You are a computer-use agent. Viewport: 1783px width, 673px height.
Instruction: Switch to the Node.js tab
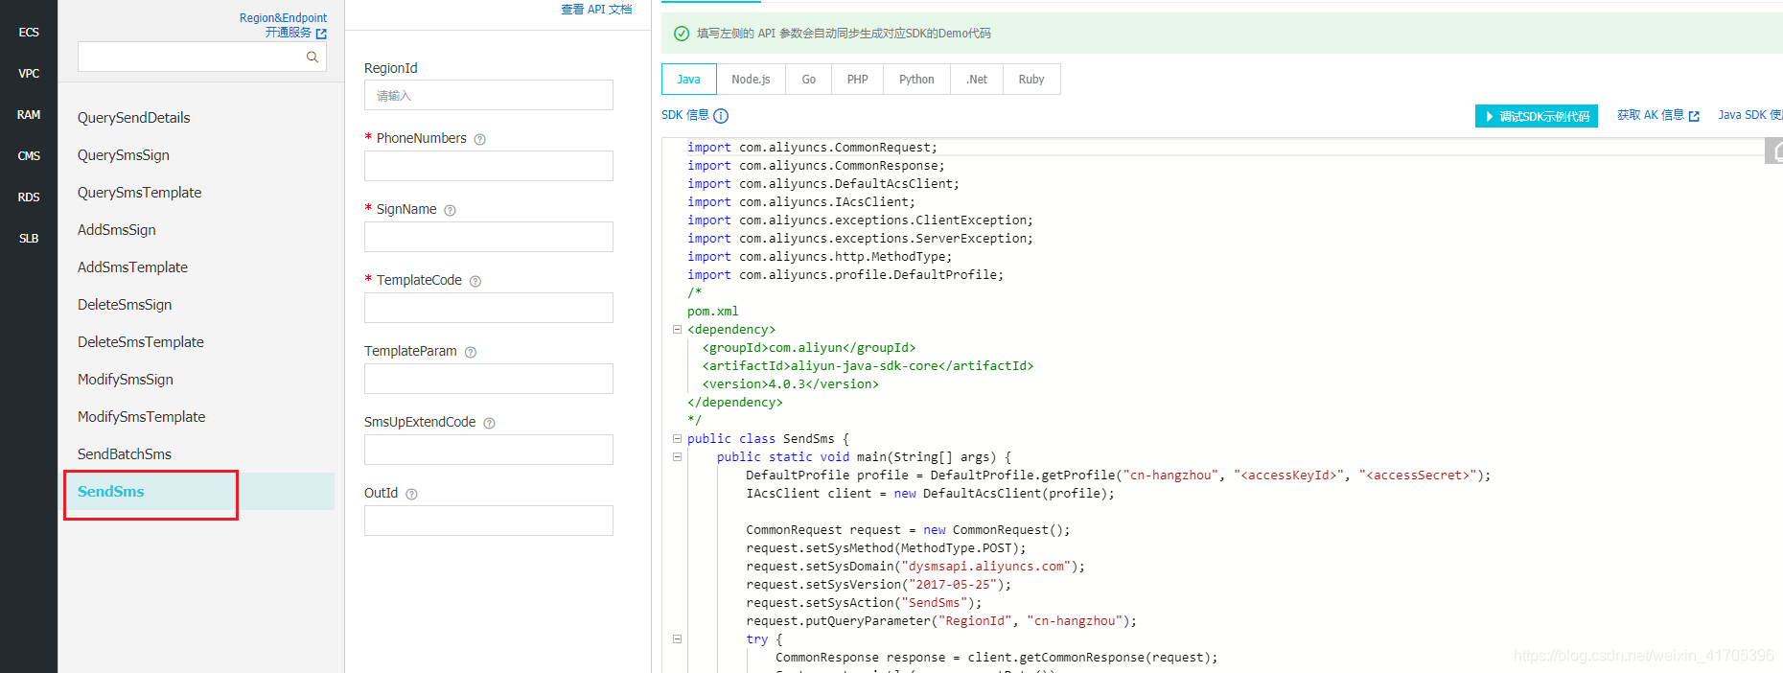[751, 80]
